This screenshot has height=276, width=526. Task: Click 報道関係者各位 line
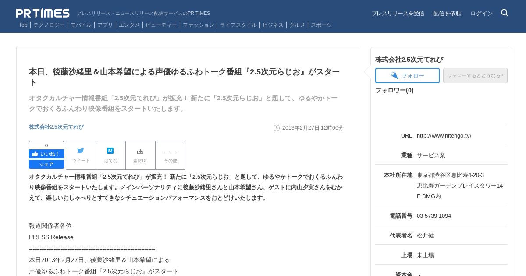tap(50, 226)
